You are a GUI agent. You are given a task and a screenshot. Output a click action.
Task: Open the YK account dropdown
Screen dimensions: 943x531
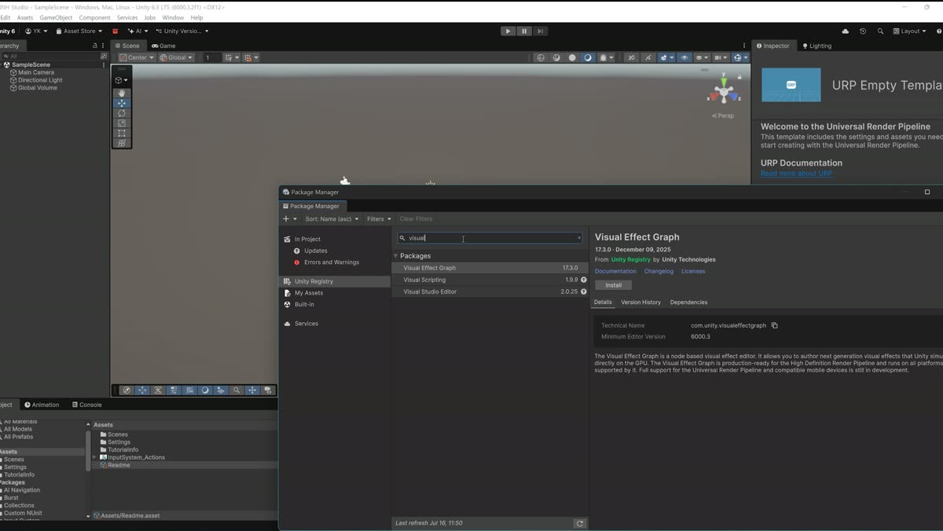tap(36, 31)
